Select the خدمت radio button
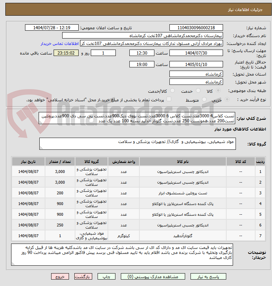The height and width of the screenshot is (286, 272). coord(198,91)
